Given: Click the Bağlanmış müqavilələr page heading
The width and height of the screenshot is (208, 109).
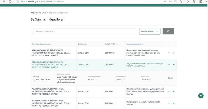Looking at the screenshot, I should [x=47, y=19].
